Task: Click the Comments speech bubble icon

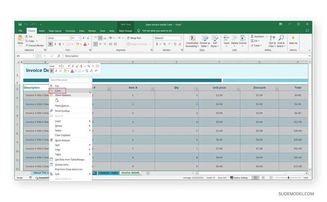Action: tap(307, 31)
